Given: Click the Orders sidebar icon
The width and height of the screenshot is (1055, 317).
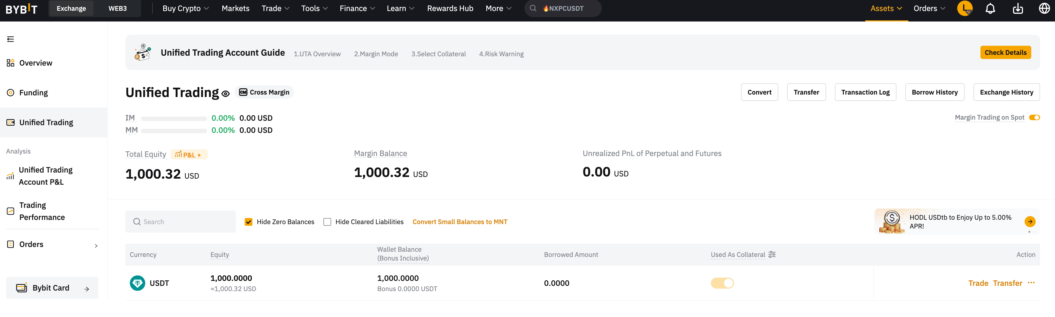Looking at the screenshot, I should pyautogui.click(x=11, y=245).
